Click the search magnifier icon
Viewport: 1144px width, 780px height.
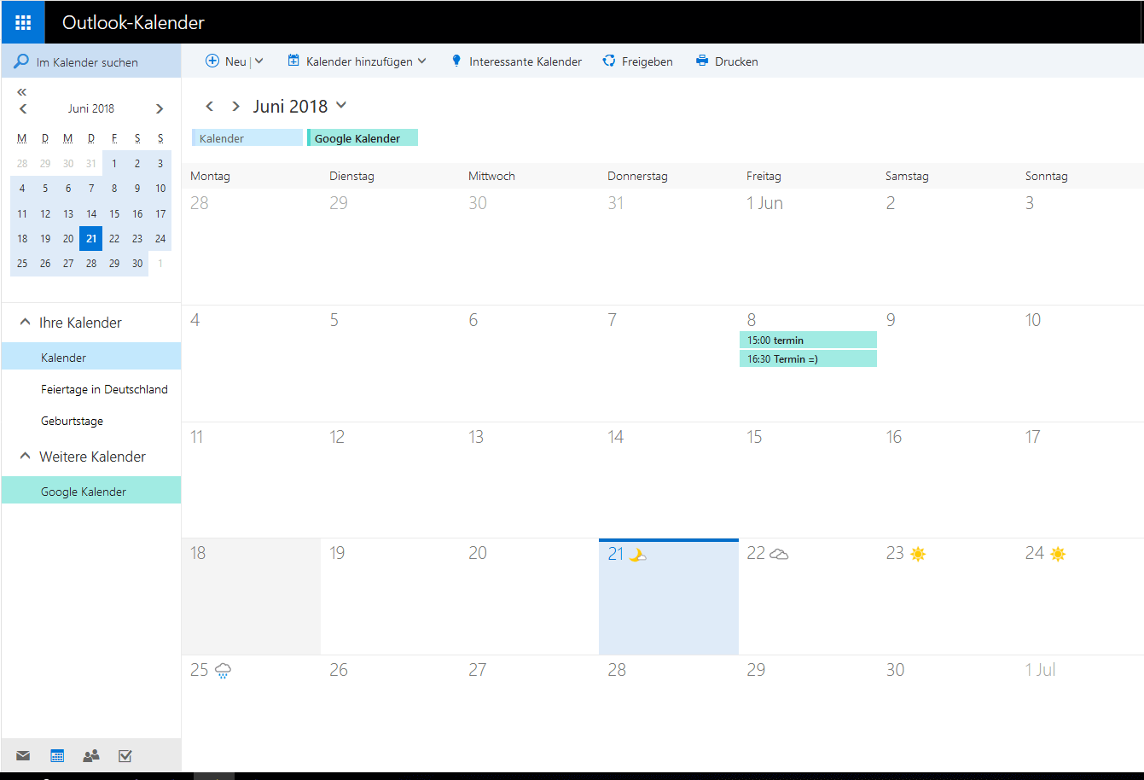click(21, 61)
